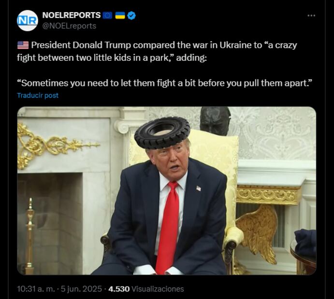Click the dark bust statue behind the chair
Screen dimensions: 334x299
[215, 121]
